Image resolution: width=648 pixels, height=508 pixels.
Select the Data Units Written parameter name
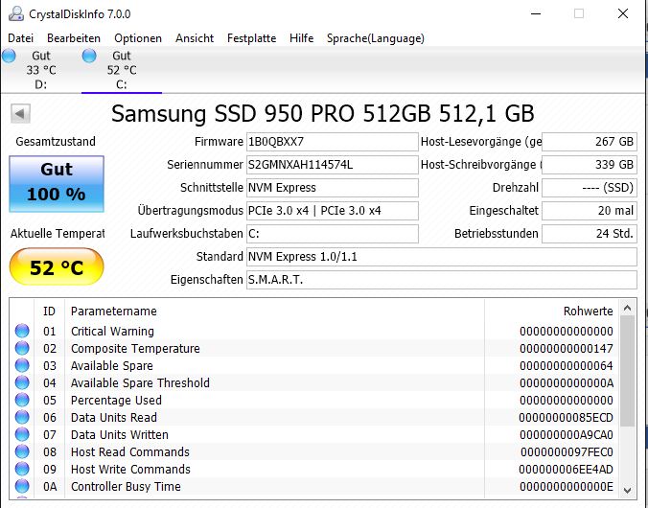[120, 435]
